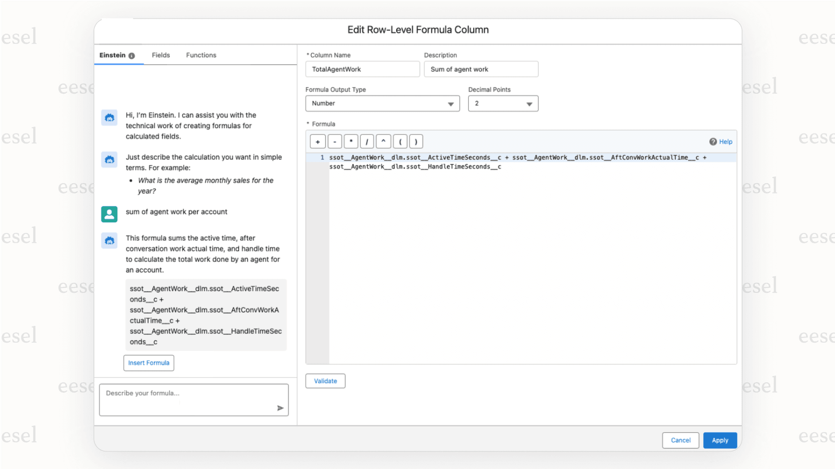The width and height of the screenshot is (835, 469).
Task: Click the 'Edit Row-Level Formula Column' title
Action: click(x=418, y=30)
